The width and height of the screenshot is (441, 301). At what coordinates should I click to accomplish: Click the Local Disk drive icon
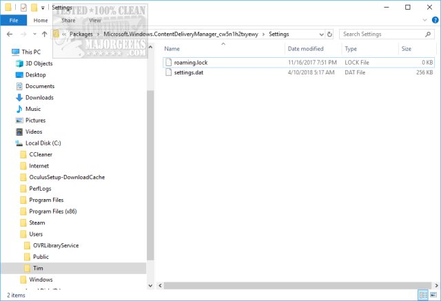coord(19,143)
